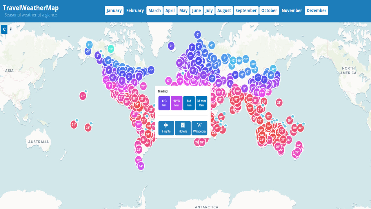Image resolution: width=371 pixels, height=209 pixels.
Task: Click the -8° temperature marker
Action: pos(224,57)
